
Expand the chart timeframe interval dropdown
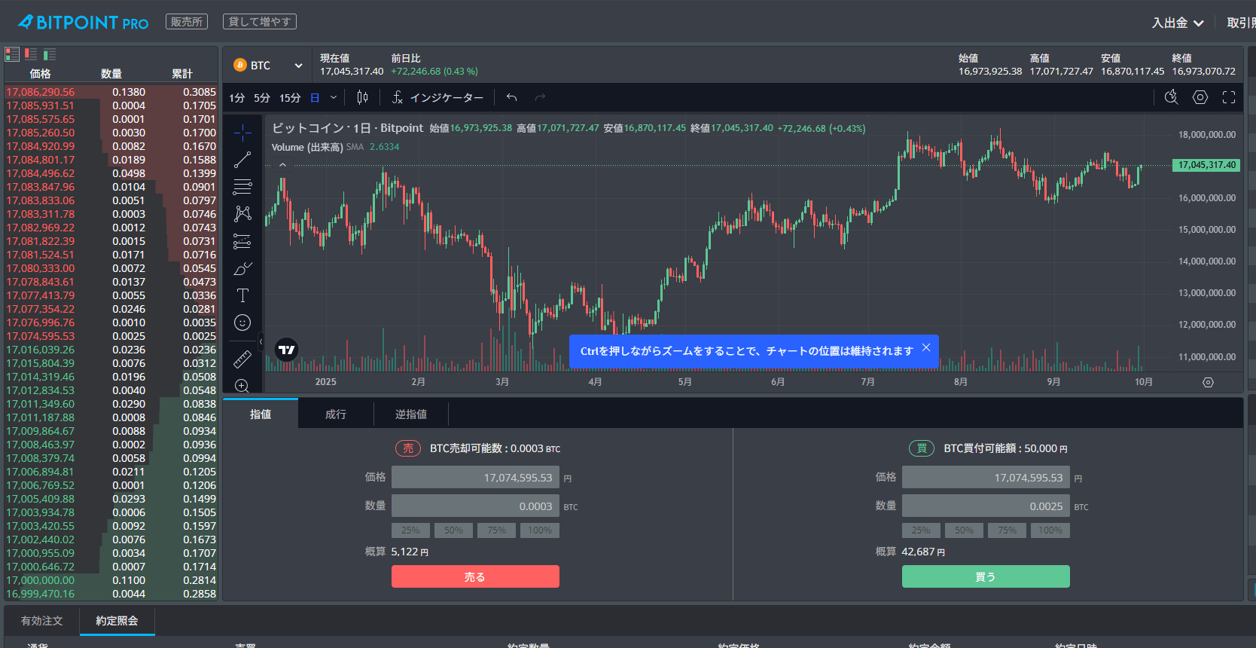click(334, 97)
